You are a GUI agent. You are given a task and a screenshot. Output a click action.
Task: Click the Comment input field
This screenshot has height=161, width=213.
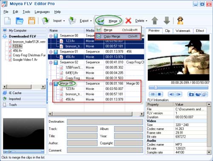tap(105, 150)
